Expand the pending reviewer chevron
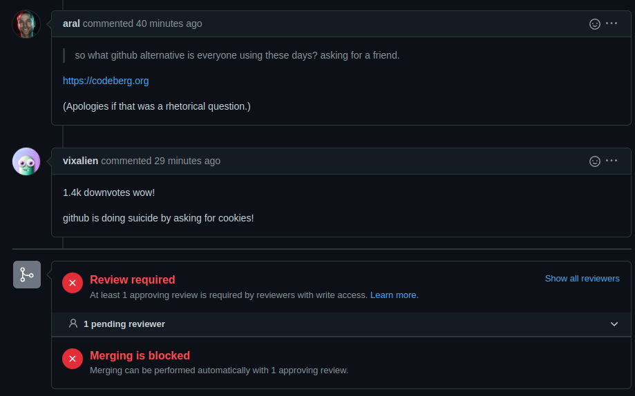635x396 pixels. 614,324
